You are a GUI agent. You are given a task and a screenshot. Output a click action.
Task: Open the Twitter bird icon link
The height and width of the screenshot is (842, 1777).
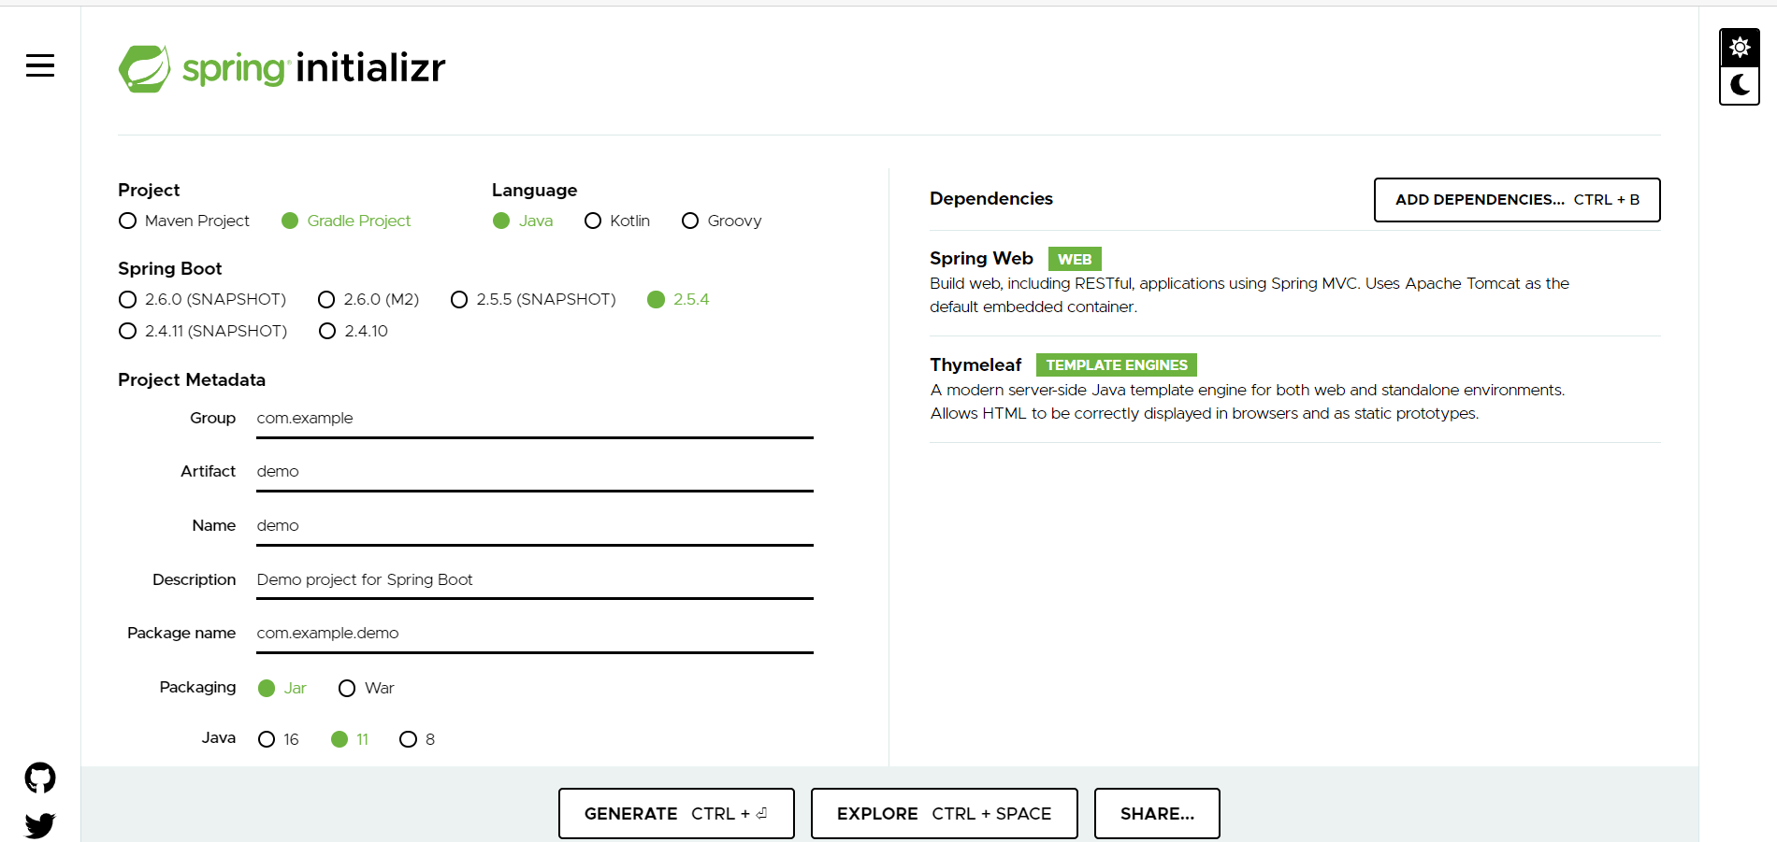click(40, 825)
